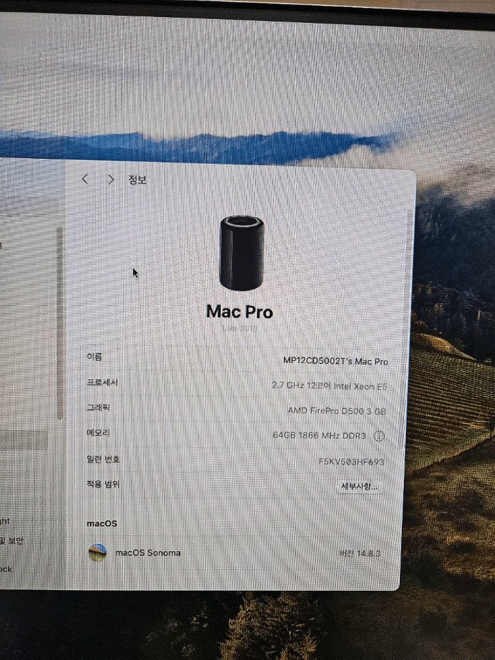The image size is (495, 660).
Task: Click the macOS Sonoma icon
Action: (x=98, y=552)
